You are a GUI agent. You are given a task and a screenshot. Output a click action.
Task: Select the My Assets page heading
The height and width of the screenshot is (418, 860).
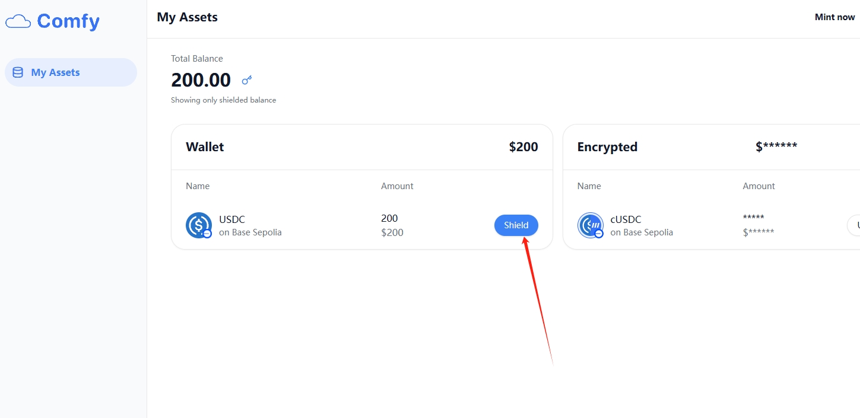click(x=187, y=17)
